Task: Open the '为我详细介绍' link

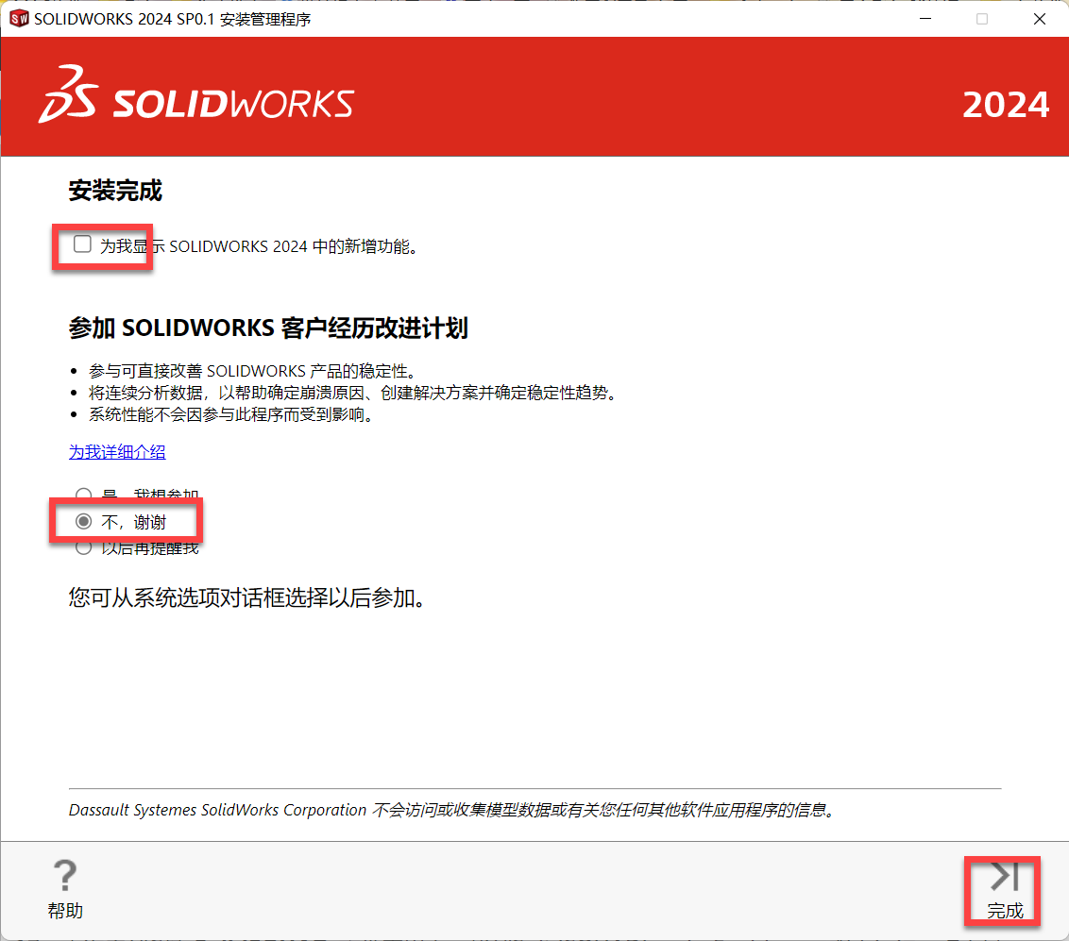Action: coord(117,452)
